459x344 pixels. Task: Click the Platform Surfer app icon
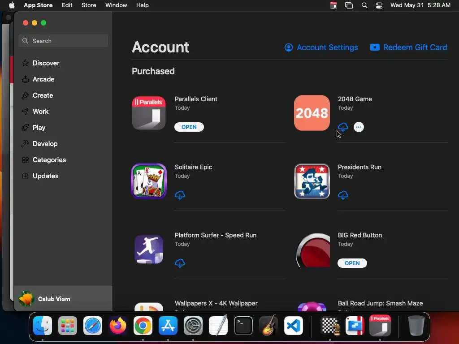[149, 249]
